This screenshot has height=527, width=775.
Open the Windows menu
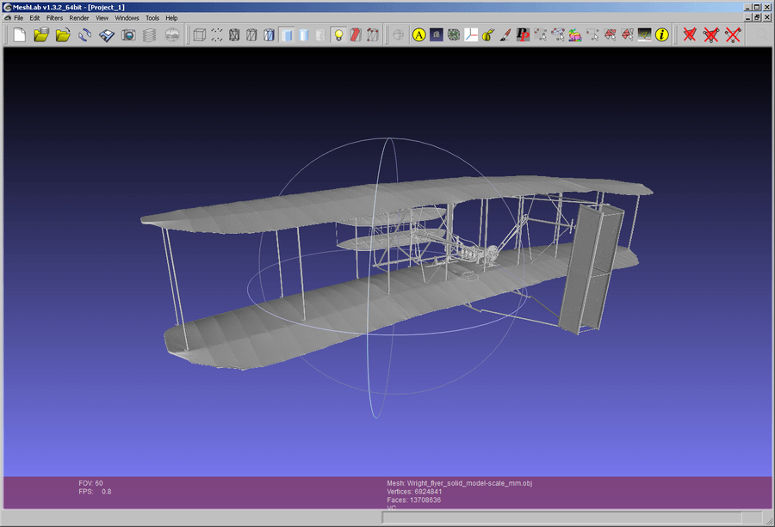coord(127,17)
